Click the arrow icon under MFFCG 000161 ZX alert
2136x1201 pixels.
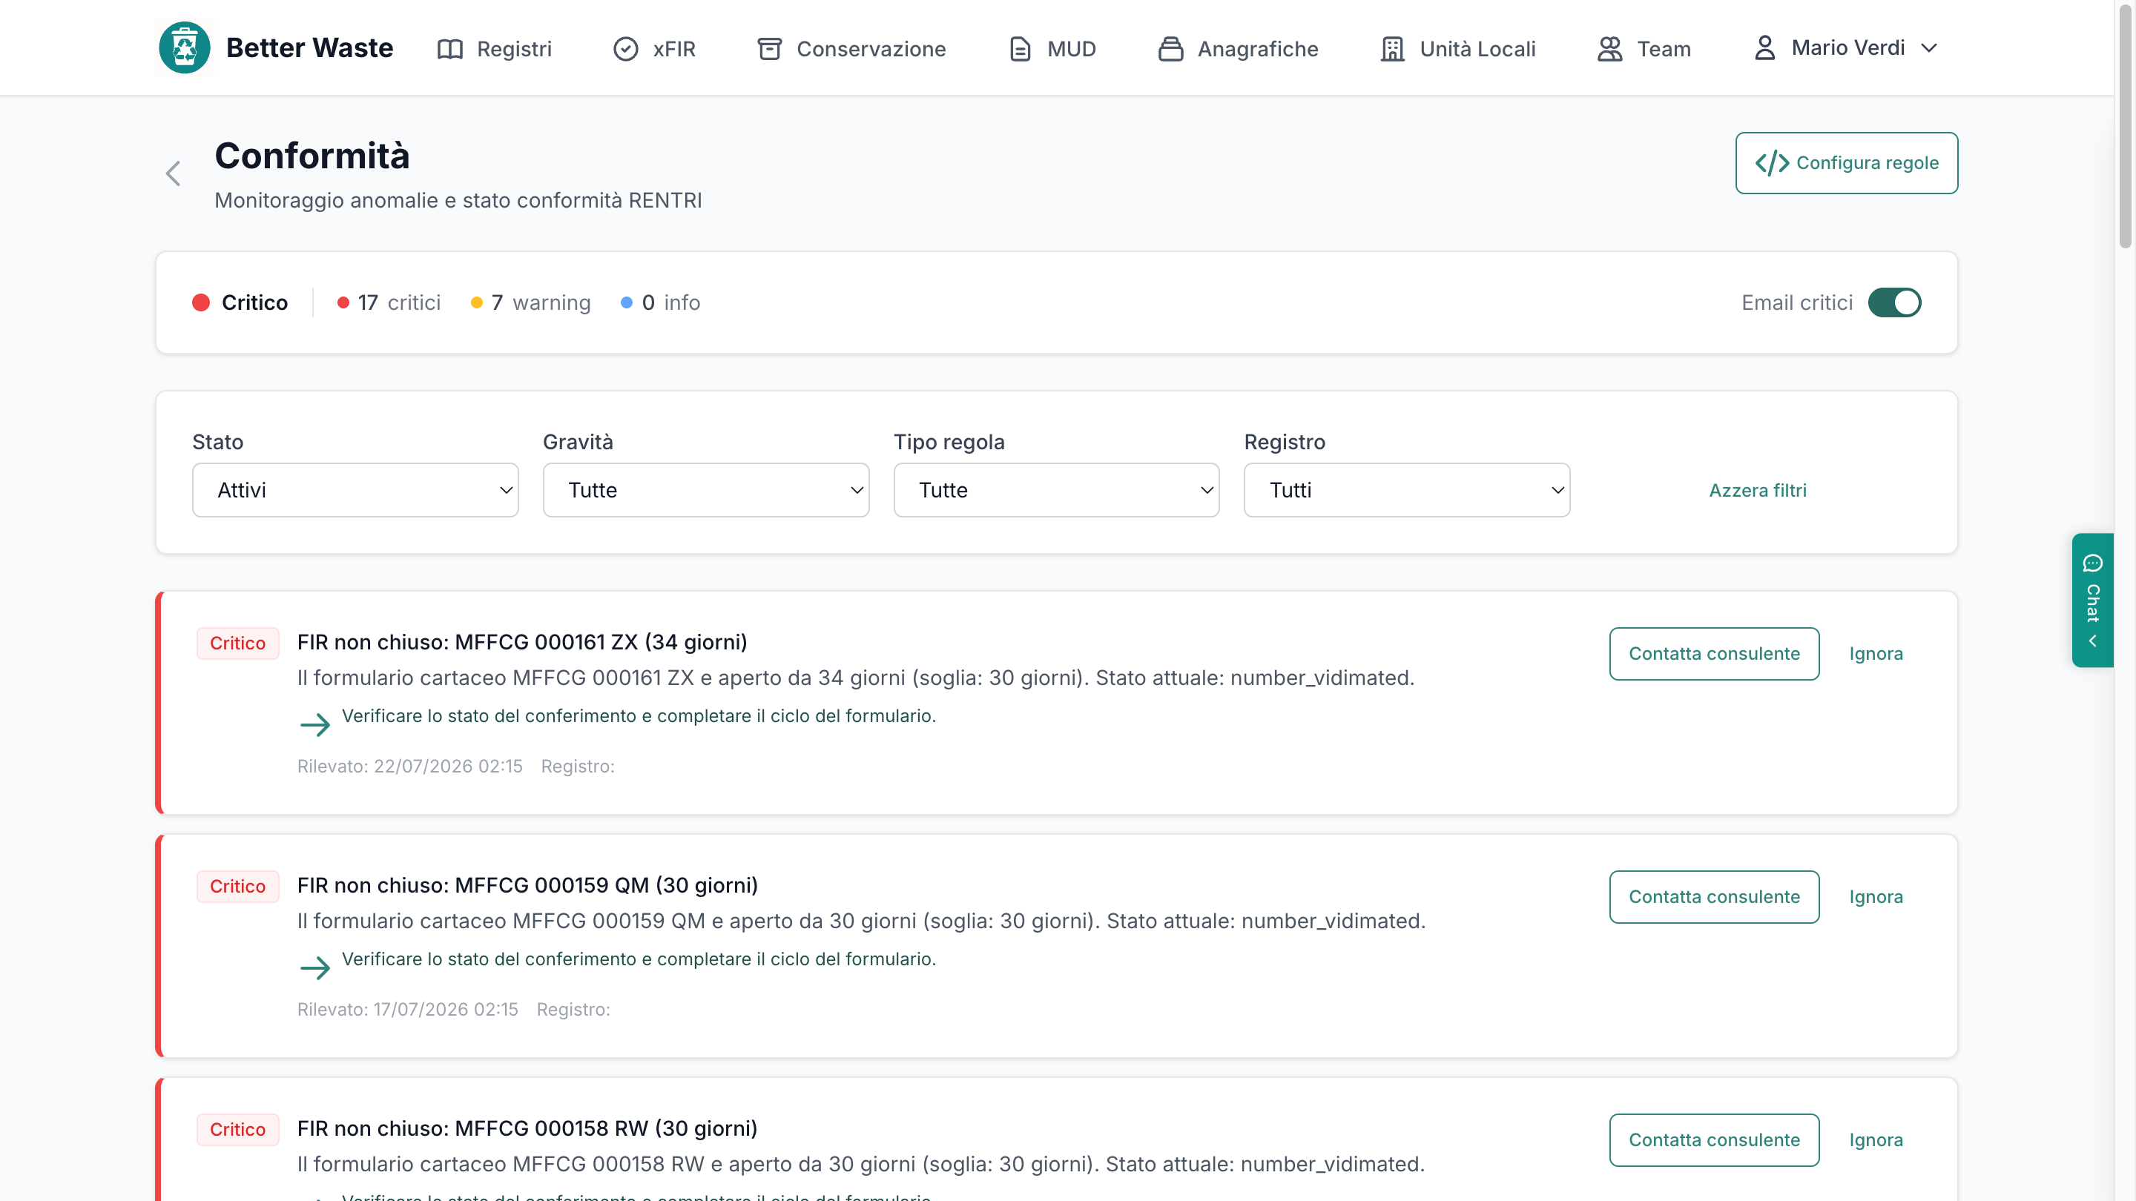[x=314, y=725]
